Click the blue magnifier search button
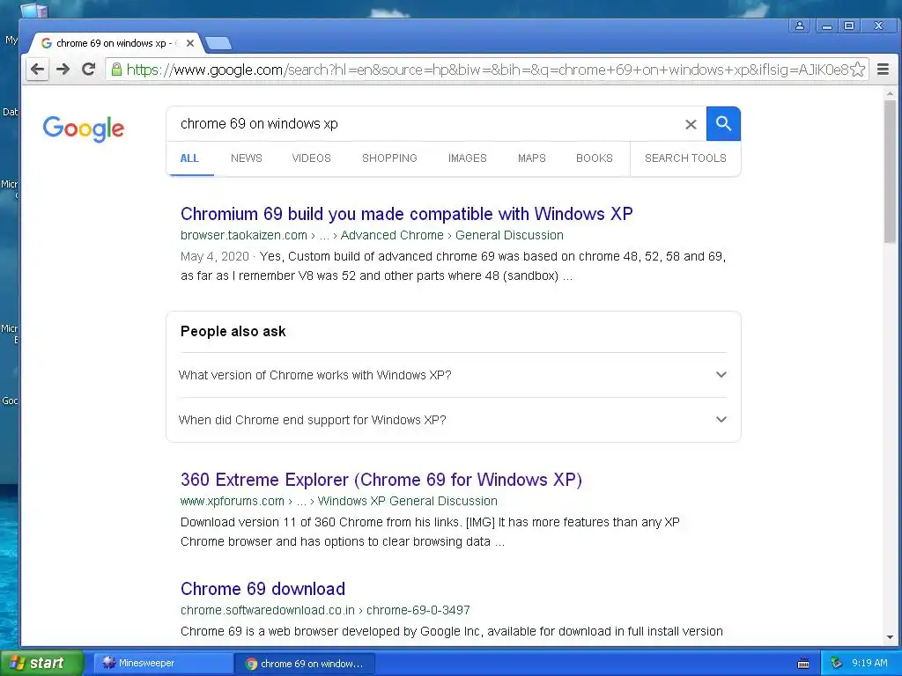 tap(723, 123)
